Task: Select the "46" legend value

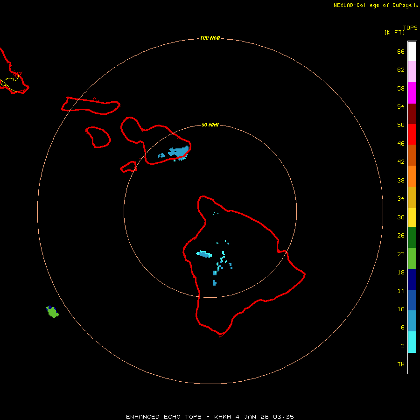Action: (401, 143)
